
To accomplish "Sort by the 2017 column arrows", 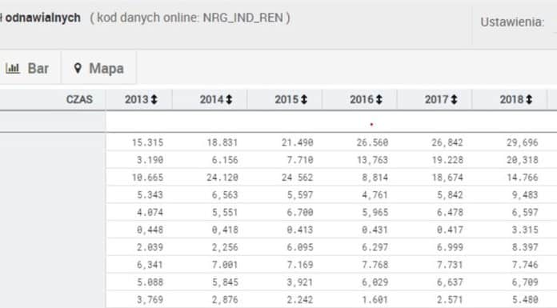I will [x=454, y=99].
